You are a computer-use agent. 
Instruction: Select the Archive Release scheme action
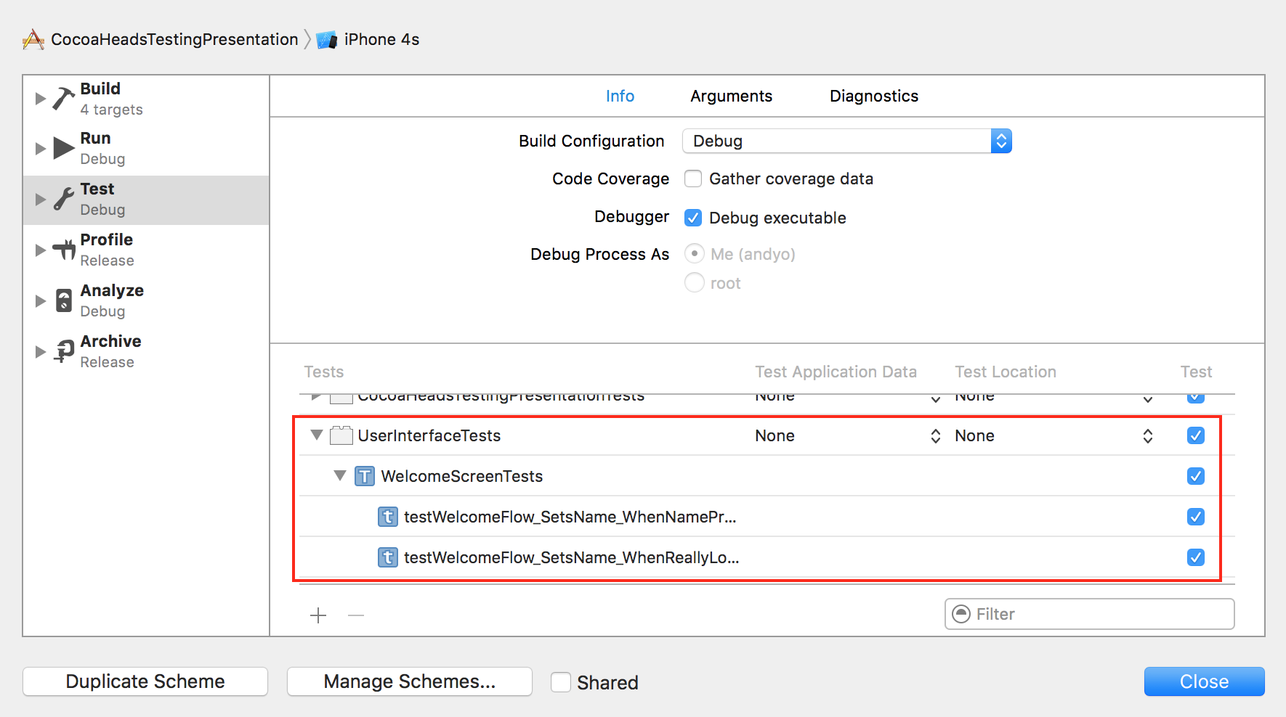point(146,351)
